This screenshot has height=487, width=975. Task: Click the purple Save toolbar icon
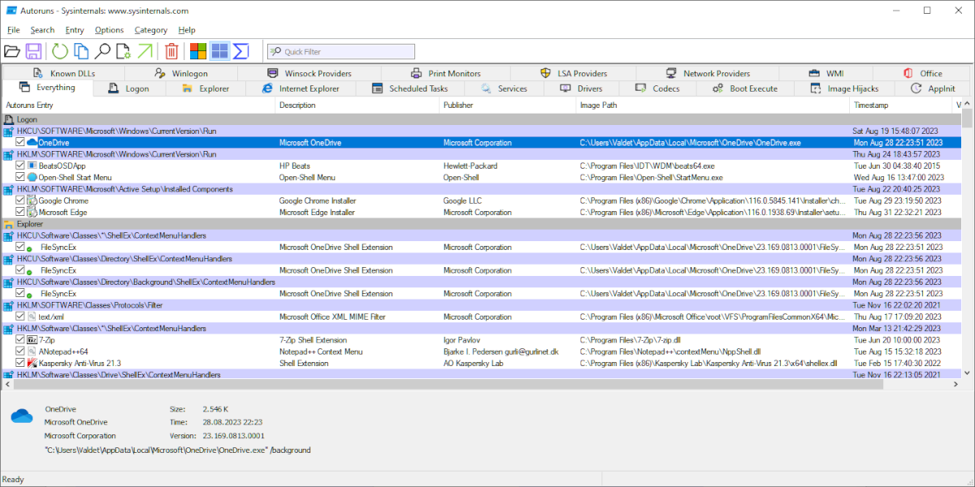(x=34, y=52)
